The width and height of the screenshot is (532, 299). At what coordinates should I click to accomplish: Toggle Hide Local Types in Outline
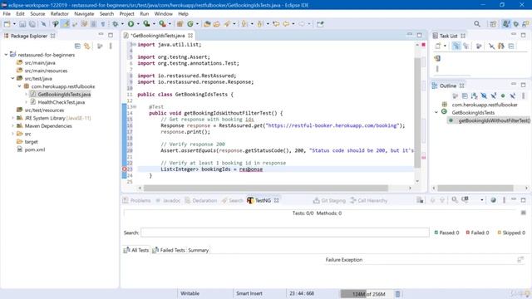512,96
